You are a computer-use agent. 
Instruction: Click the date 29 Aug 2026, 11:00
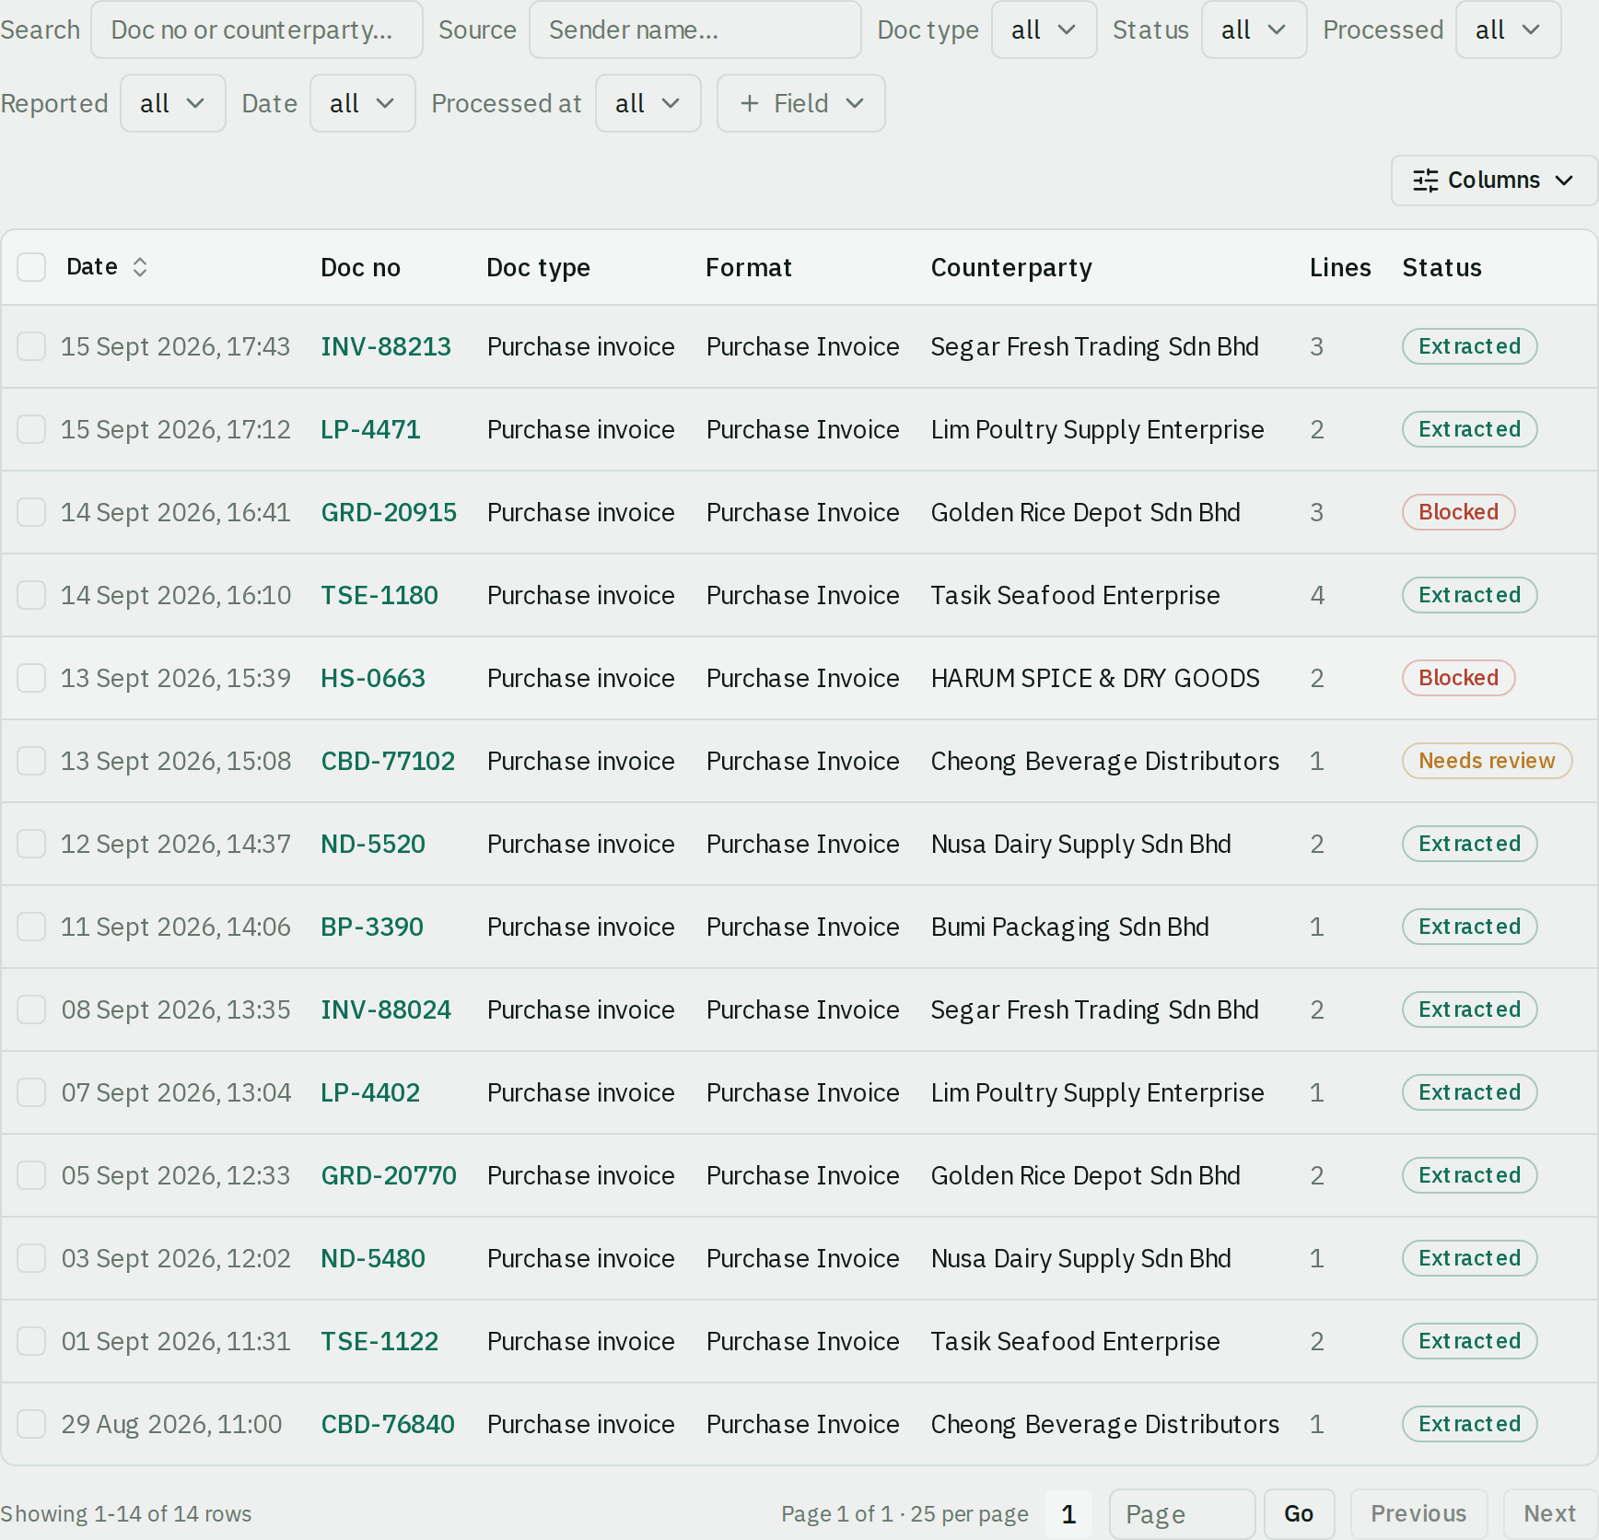pos(171,1424)
